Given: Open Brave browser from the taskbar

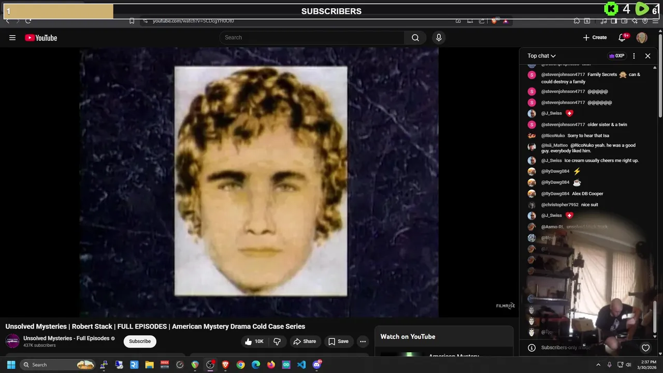Looking at the screenshot, I should tap(225, 365).
